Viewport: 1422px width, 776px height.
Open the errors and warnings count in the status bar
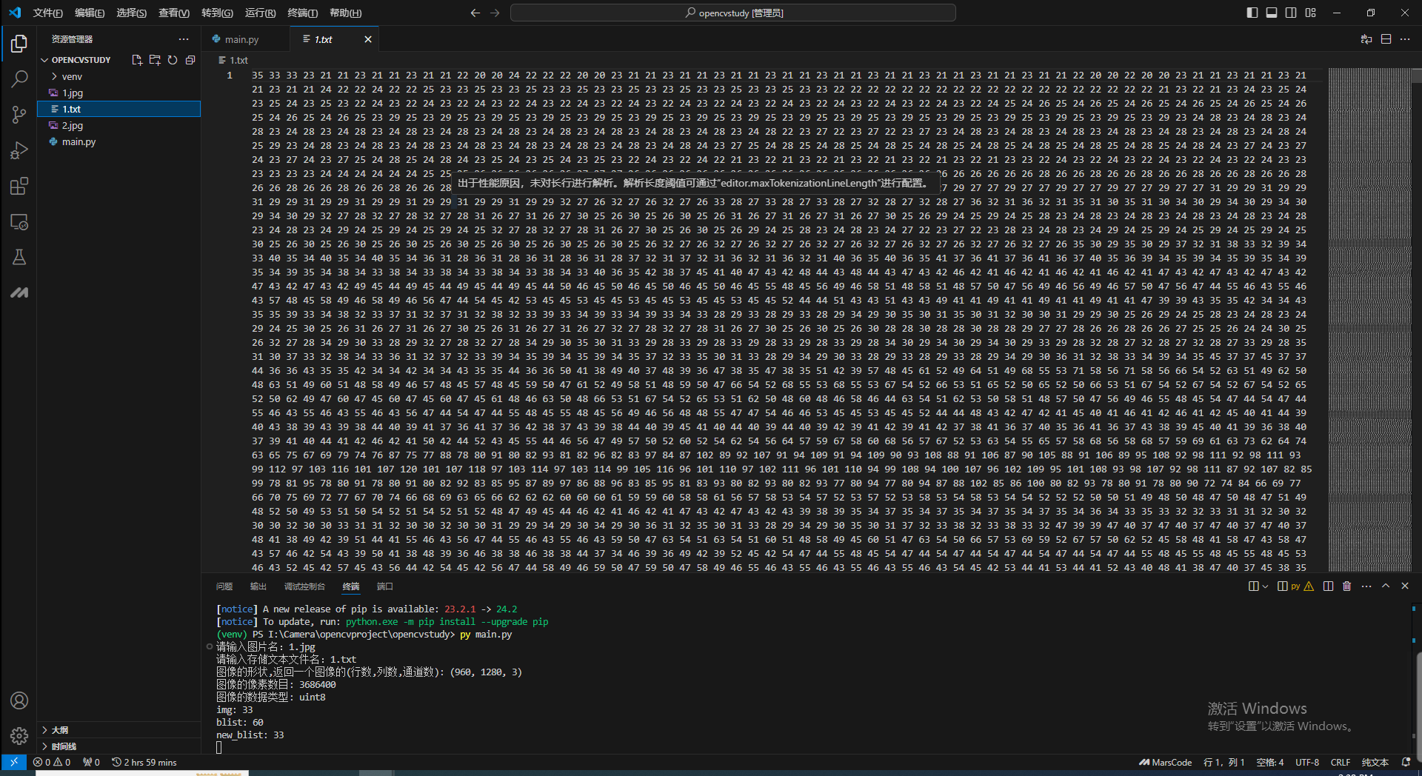pyautogui.click(x=52, y=762)
